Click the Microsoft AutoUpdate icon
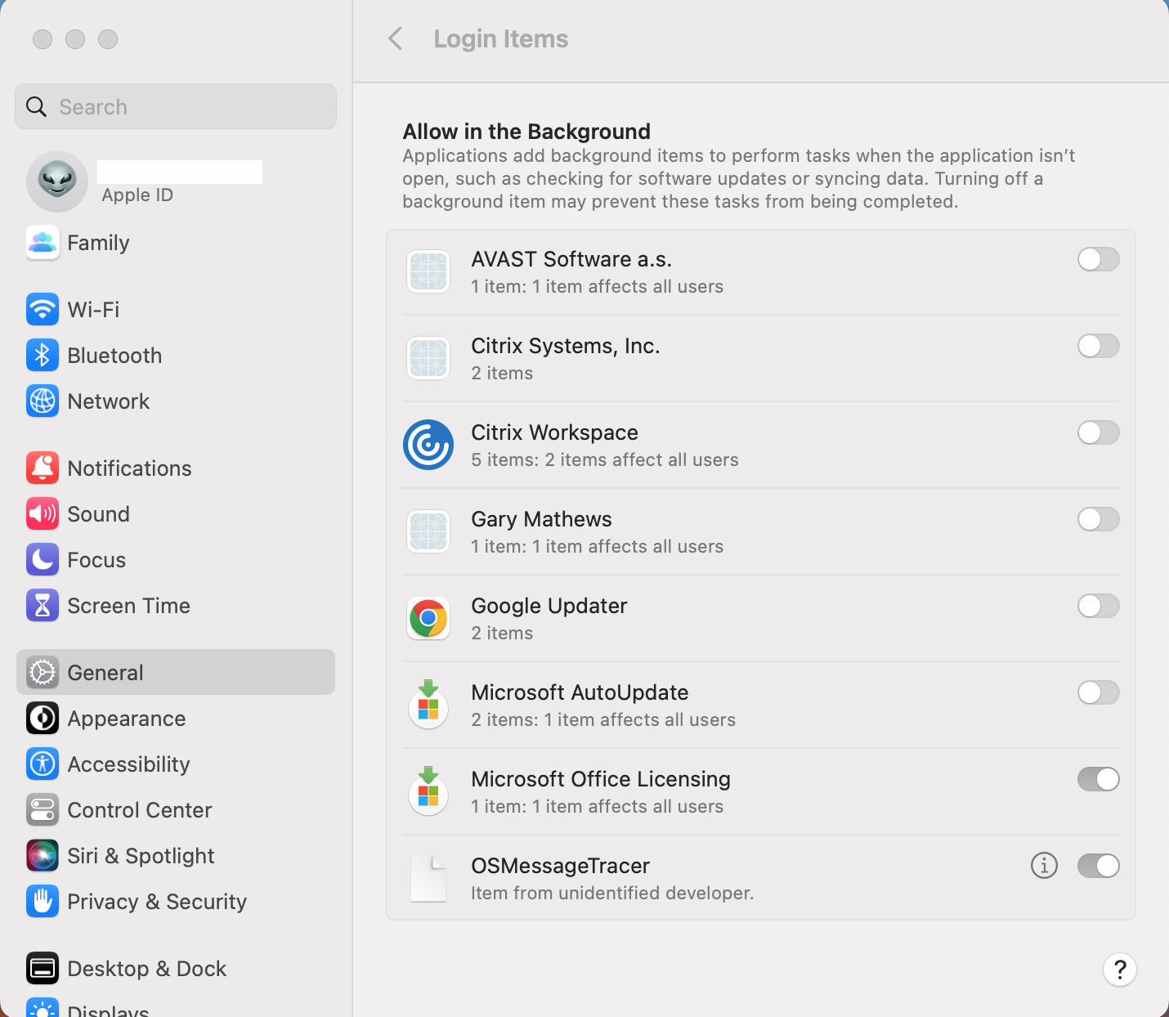 click(x=428, y=705)
